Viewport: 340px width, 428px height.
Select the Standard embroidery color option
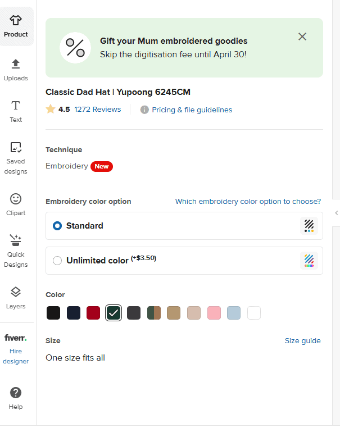[x=57, y=226]
